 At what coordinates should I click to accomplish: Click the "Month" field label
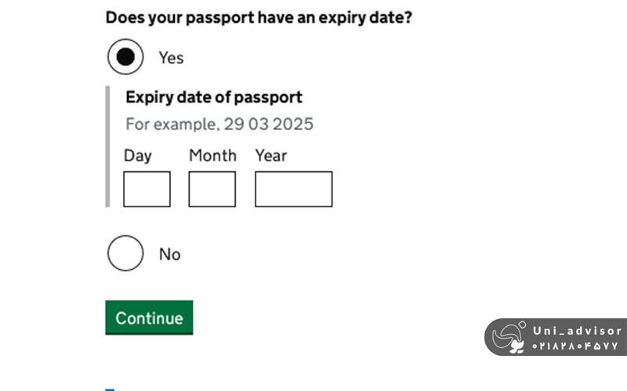pos(212,156)
